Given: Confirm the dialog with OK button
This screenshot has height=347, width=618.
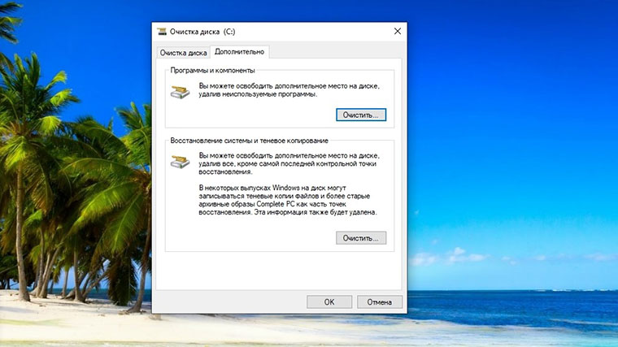Looking at the screenshot, I should click(329, 302).
